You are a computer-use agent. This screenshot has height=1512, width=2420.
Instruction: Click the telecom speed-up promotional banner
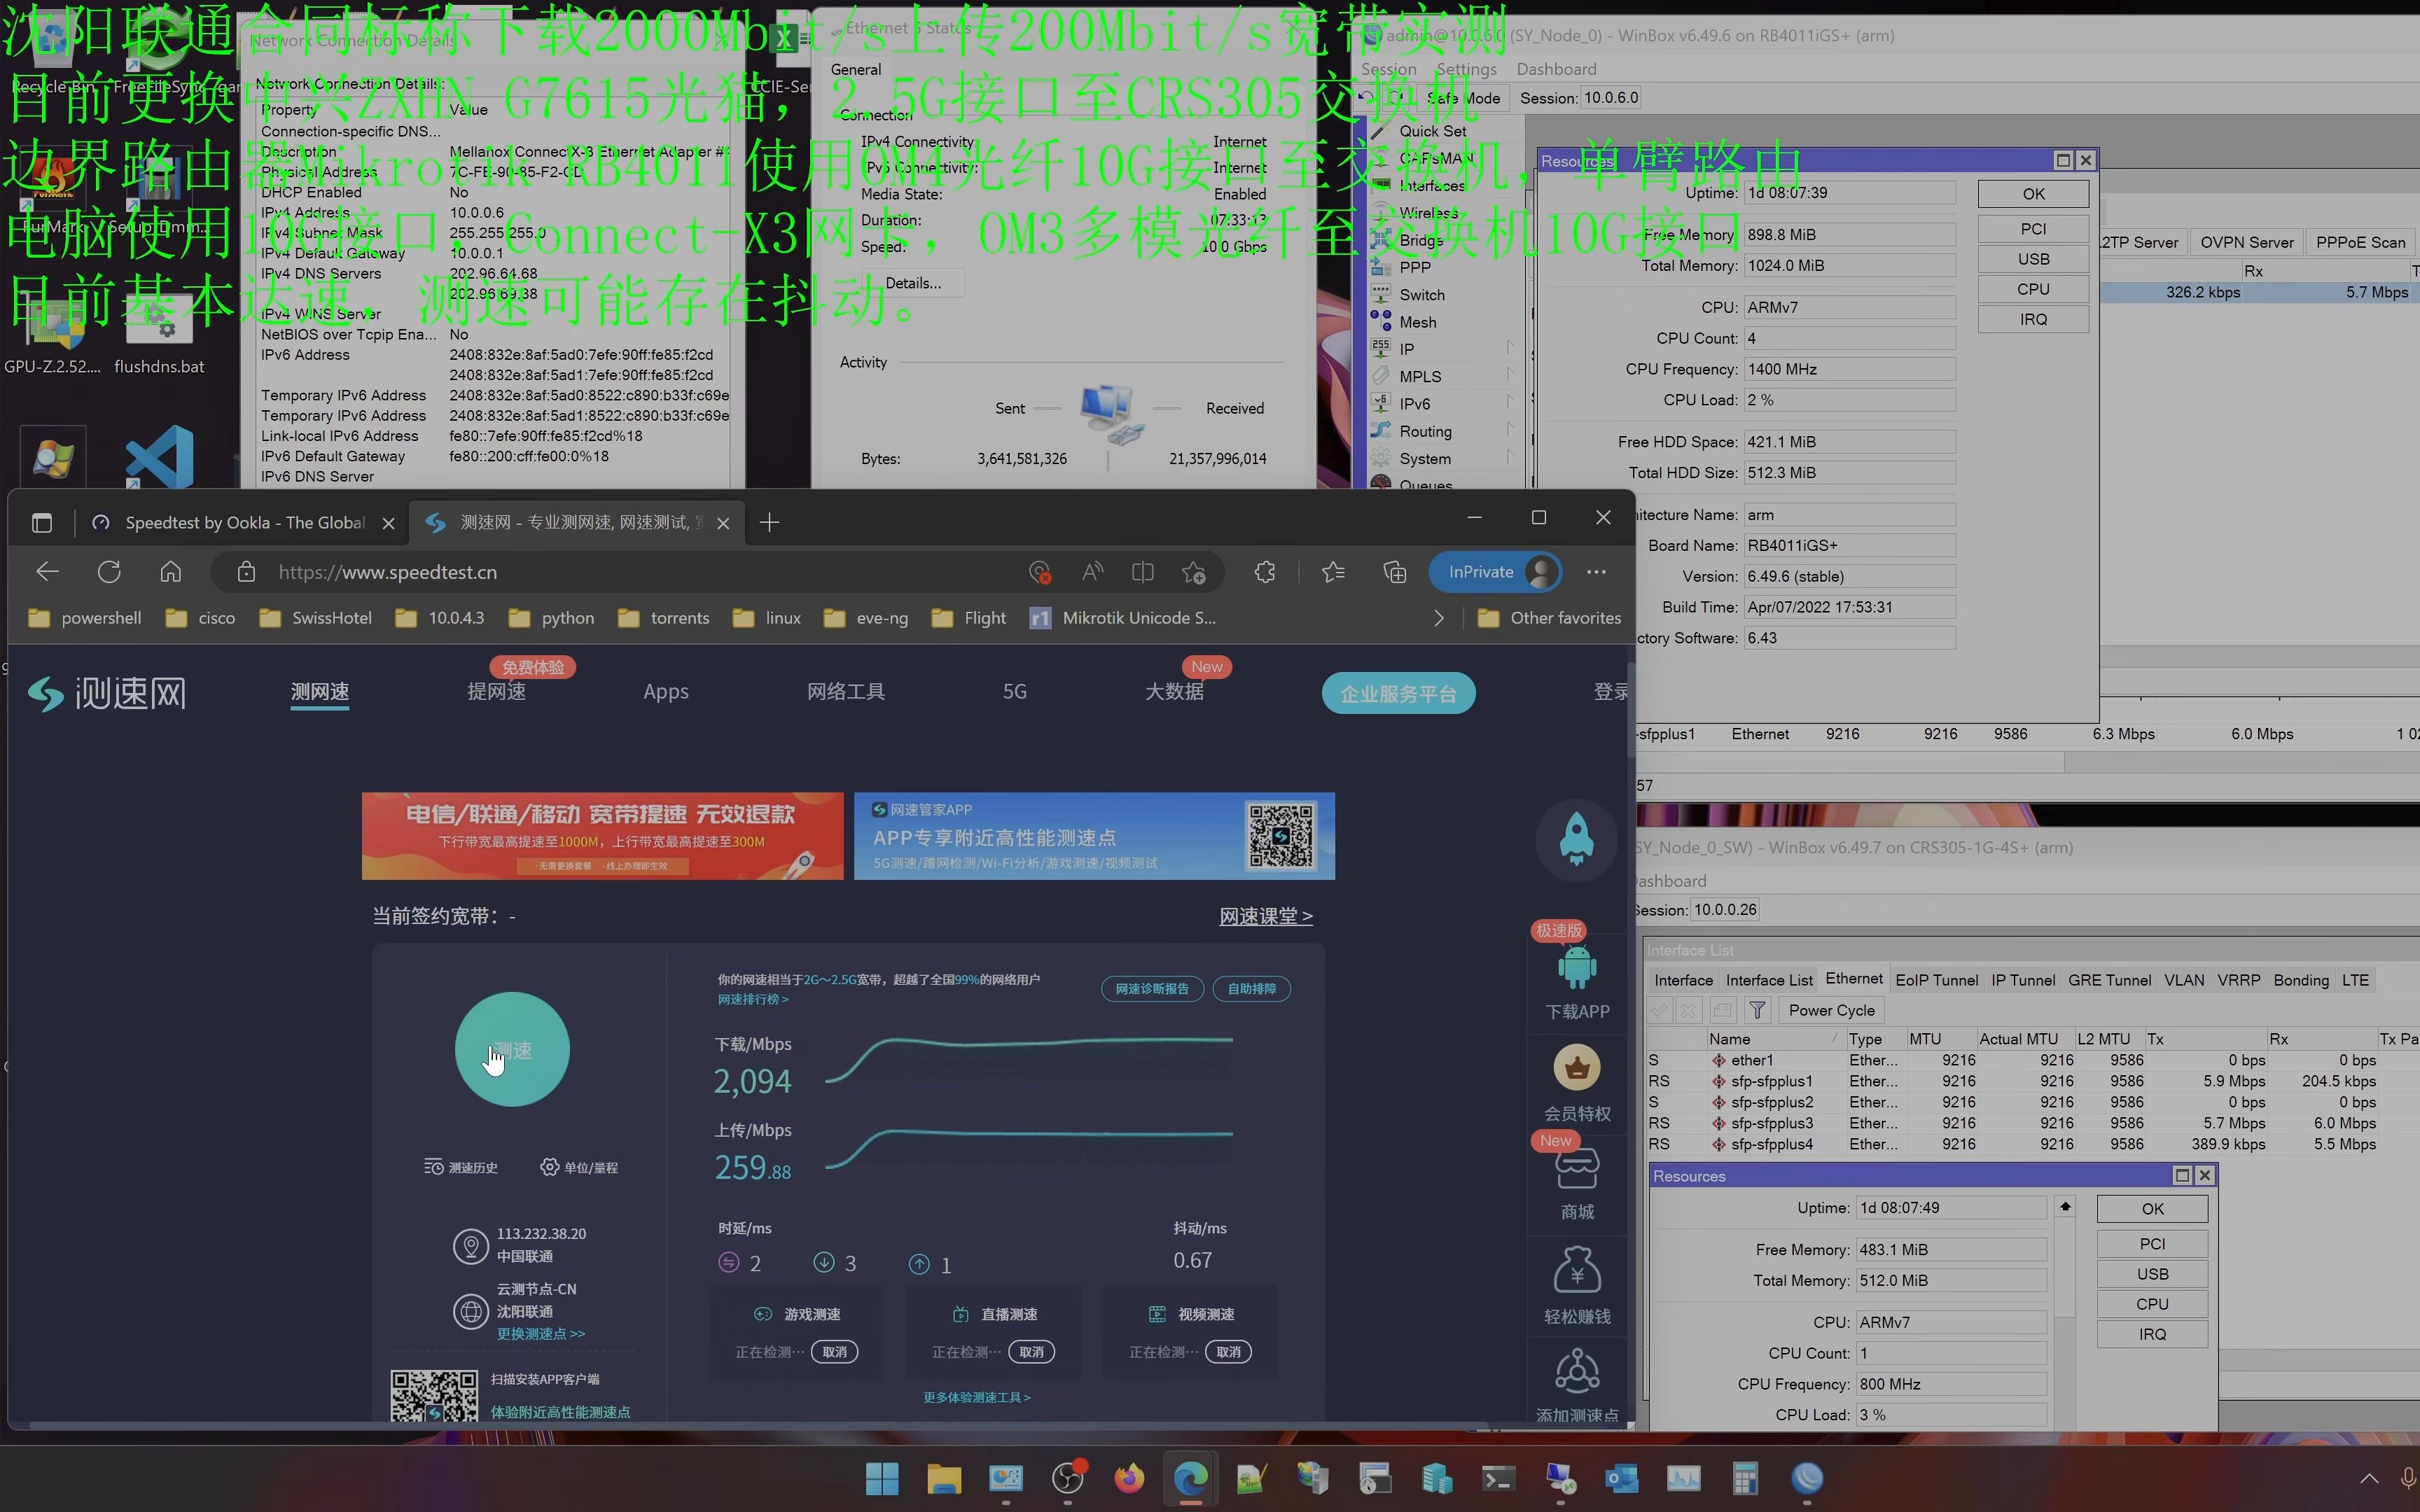tap(602, 836)
